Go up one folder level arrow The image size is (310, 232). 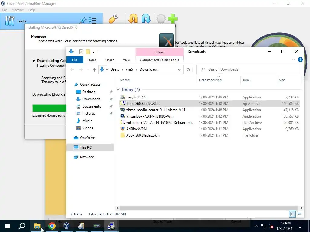click(x=94, y=69)
